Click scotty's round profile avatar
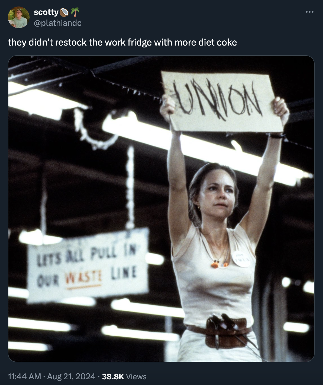The image size is (323, 385). [19, 17]
